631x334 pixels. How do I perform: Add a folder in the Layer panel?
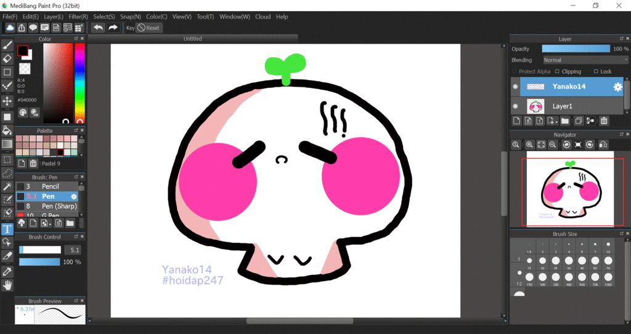coord(565,121)
